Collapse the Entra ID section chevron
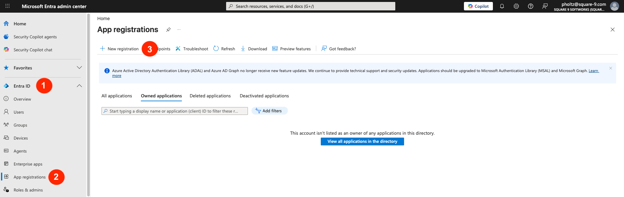The height and width of the screenshot is (197, 624). 79,86
